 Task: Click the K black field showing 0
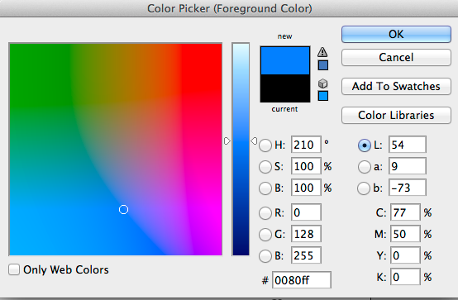click(405, 277)
